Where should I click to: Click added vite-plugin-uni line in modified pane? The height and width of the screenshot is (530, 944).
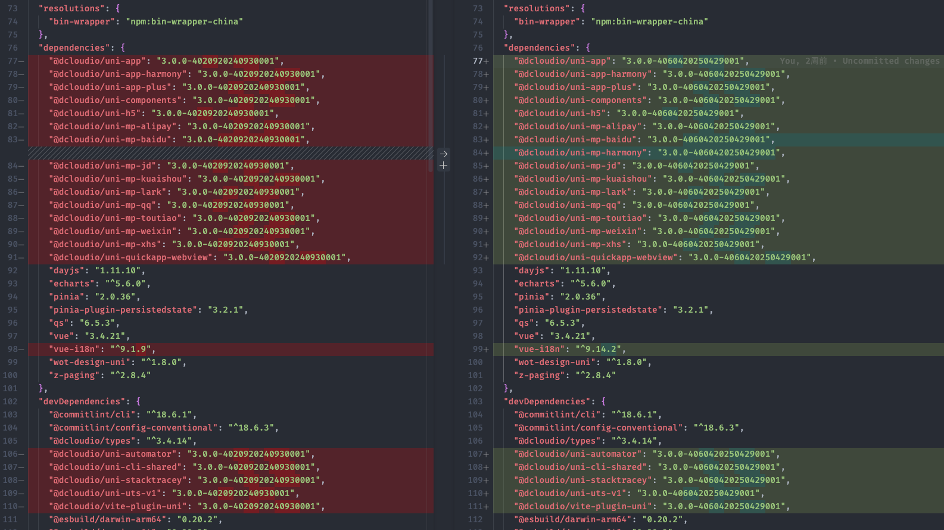(x=718, y=506)
